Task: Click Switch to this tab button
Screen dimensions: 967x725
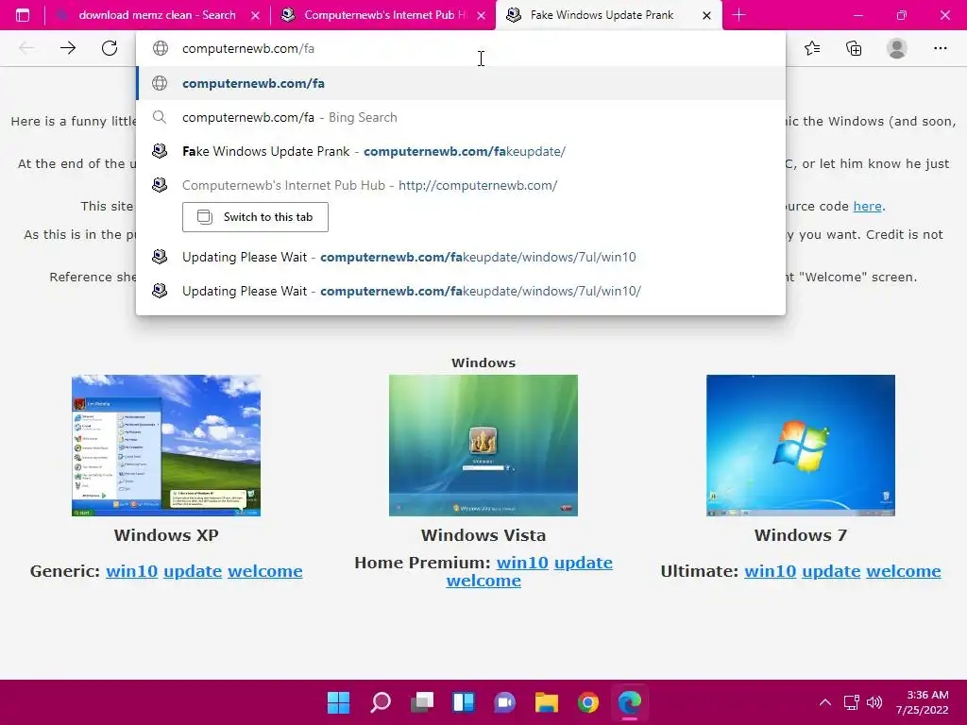Action: click(x=255, y=217)
